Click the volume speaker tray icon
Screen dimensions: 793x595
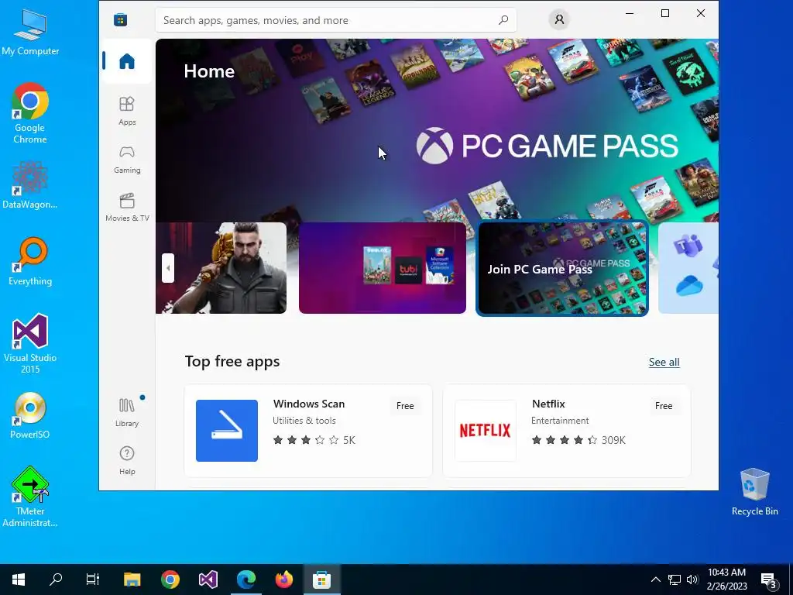point(692,580)
